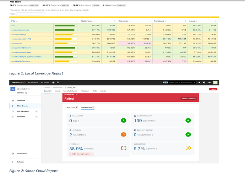Open the user avatar menu

click(x=215, y=83)
